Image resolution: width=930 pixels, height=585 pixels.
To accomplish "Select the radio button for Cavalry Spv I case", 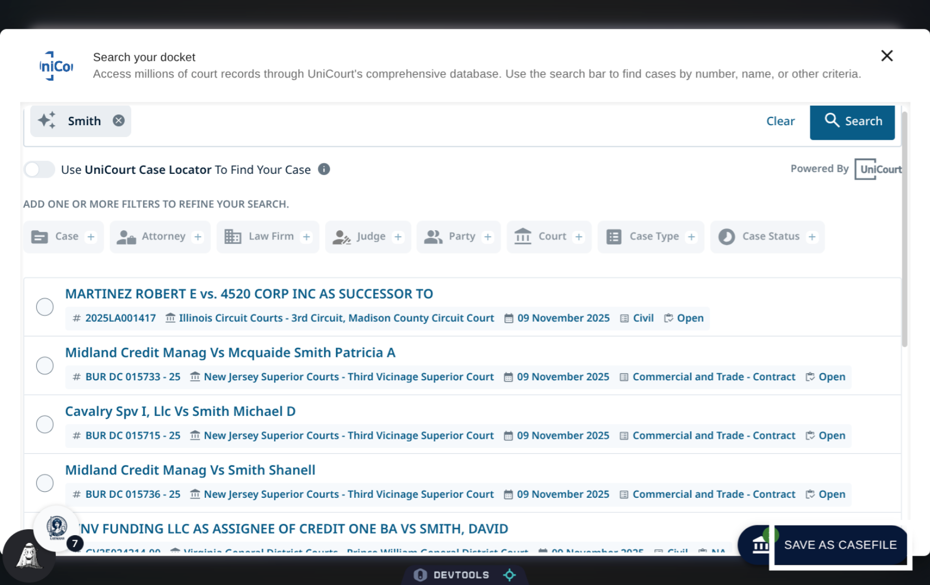I will coord(44,424).
